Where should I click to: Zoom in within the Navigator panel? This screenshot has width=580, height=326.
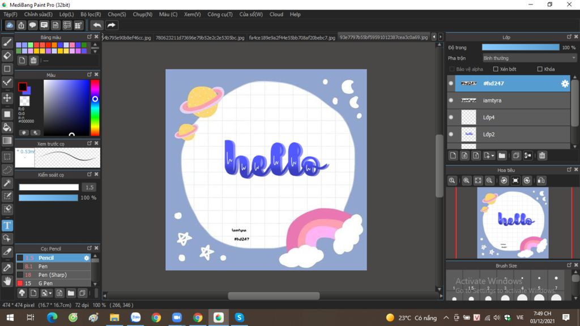pyautogui.click(x=466, y=181)
